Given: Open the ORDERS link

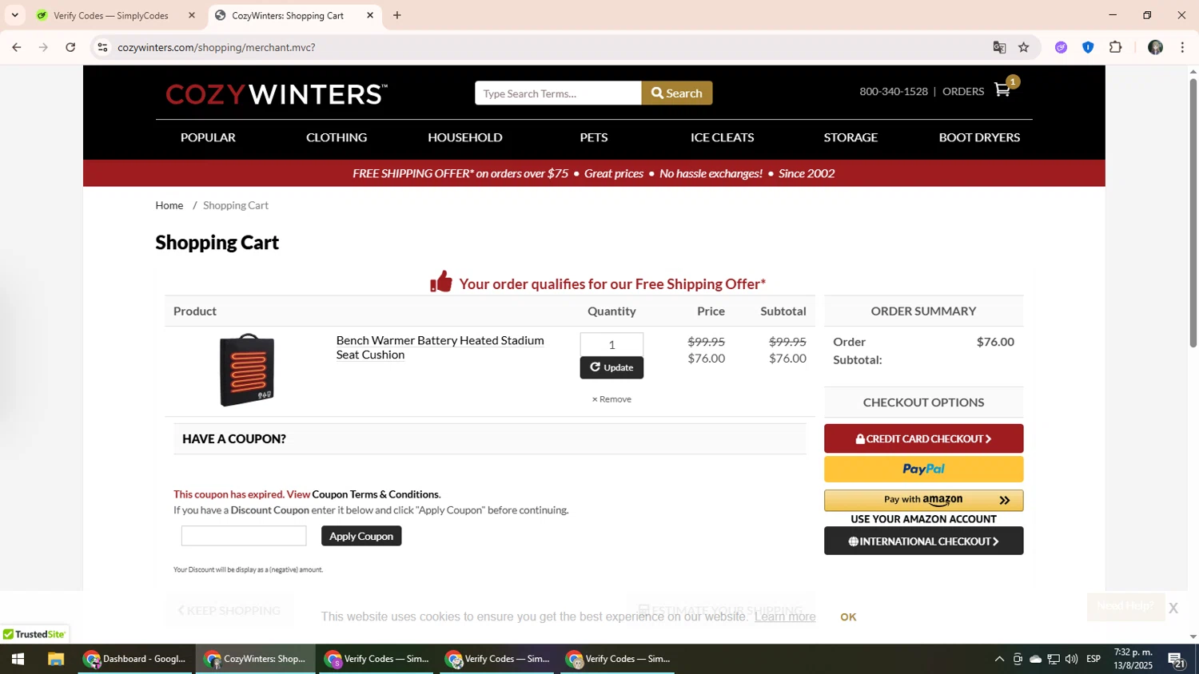Looking at the screenshot, I should (963, 91).
